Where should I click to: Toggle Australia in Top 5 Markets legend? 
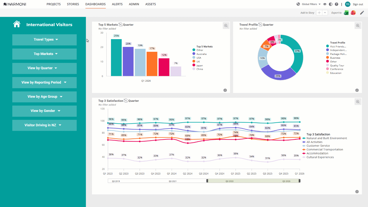pyautogui.click(x=200, y=54)
